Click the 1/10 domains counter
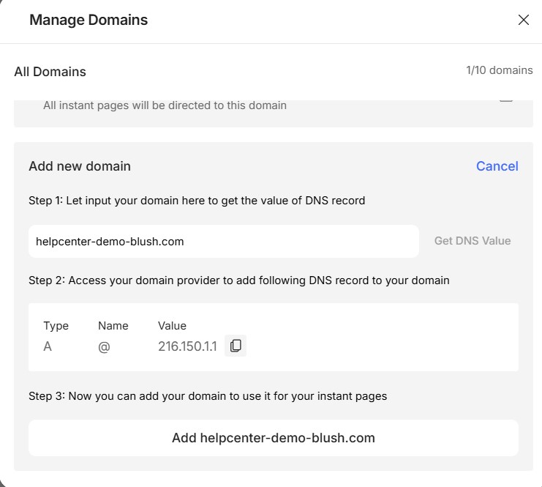Viewport: 542px width, 487px height. tap(499, 70)
